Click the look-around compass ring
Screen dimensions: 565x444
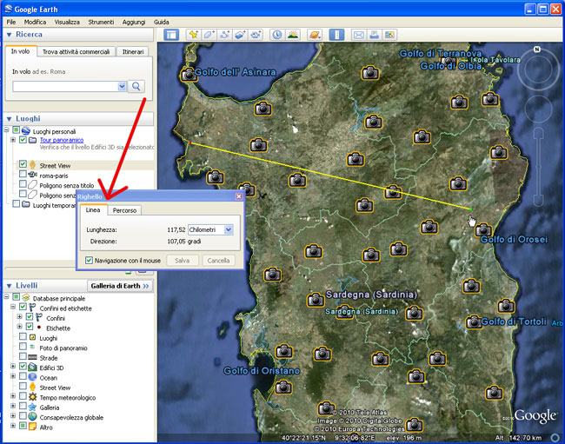point(538,69)
